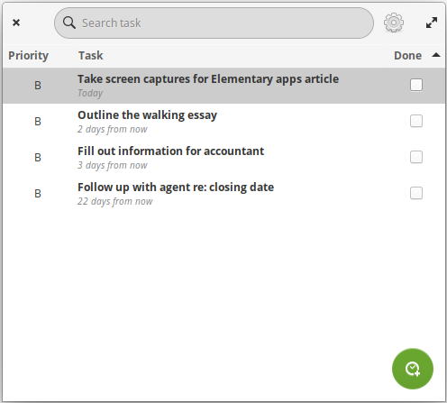This screenshot has width=447, height=403.
Task: Sort list by the Task column header
Action: point(91,56)
